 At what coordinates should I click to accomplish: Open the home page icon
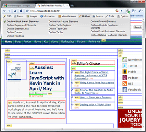point(21,11)
